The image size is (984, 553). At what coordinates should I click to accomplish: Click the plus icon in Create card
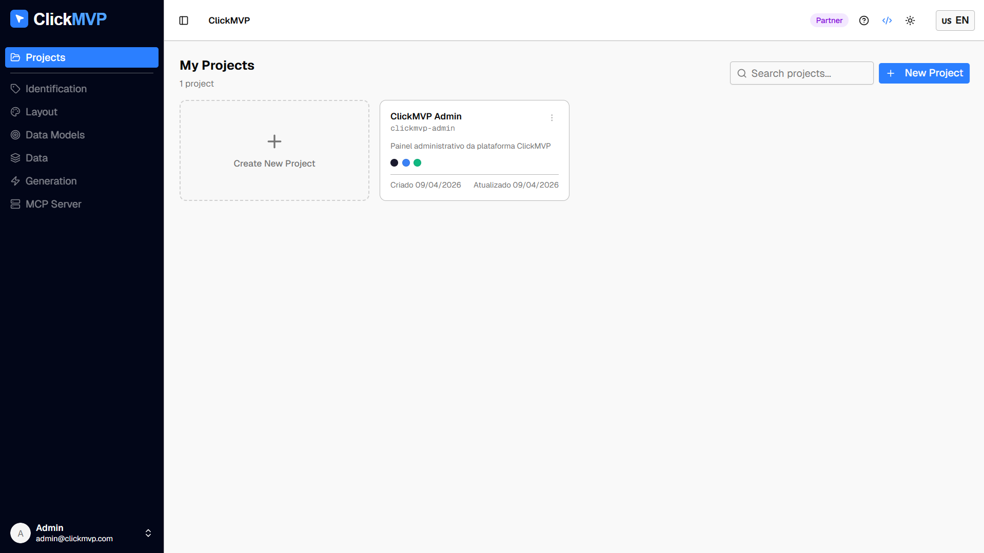click(x=274, y=141)
